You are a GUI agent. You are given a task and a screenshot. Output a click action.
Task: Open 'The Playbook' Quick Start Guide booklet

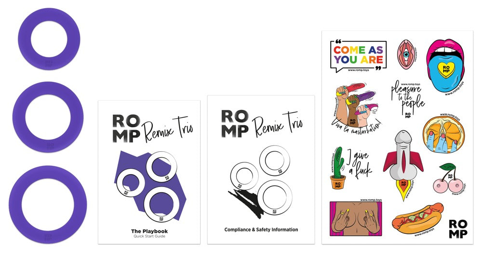coord(149,172)
